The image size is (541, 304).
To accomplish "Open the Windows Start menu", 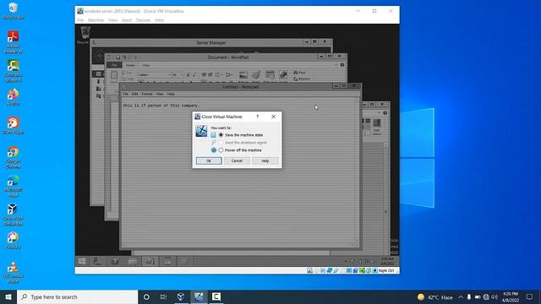I will coord(8,296).
